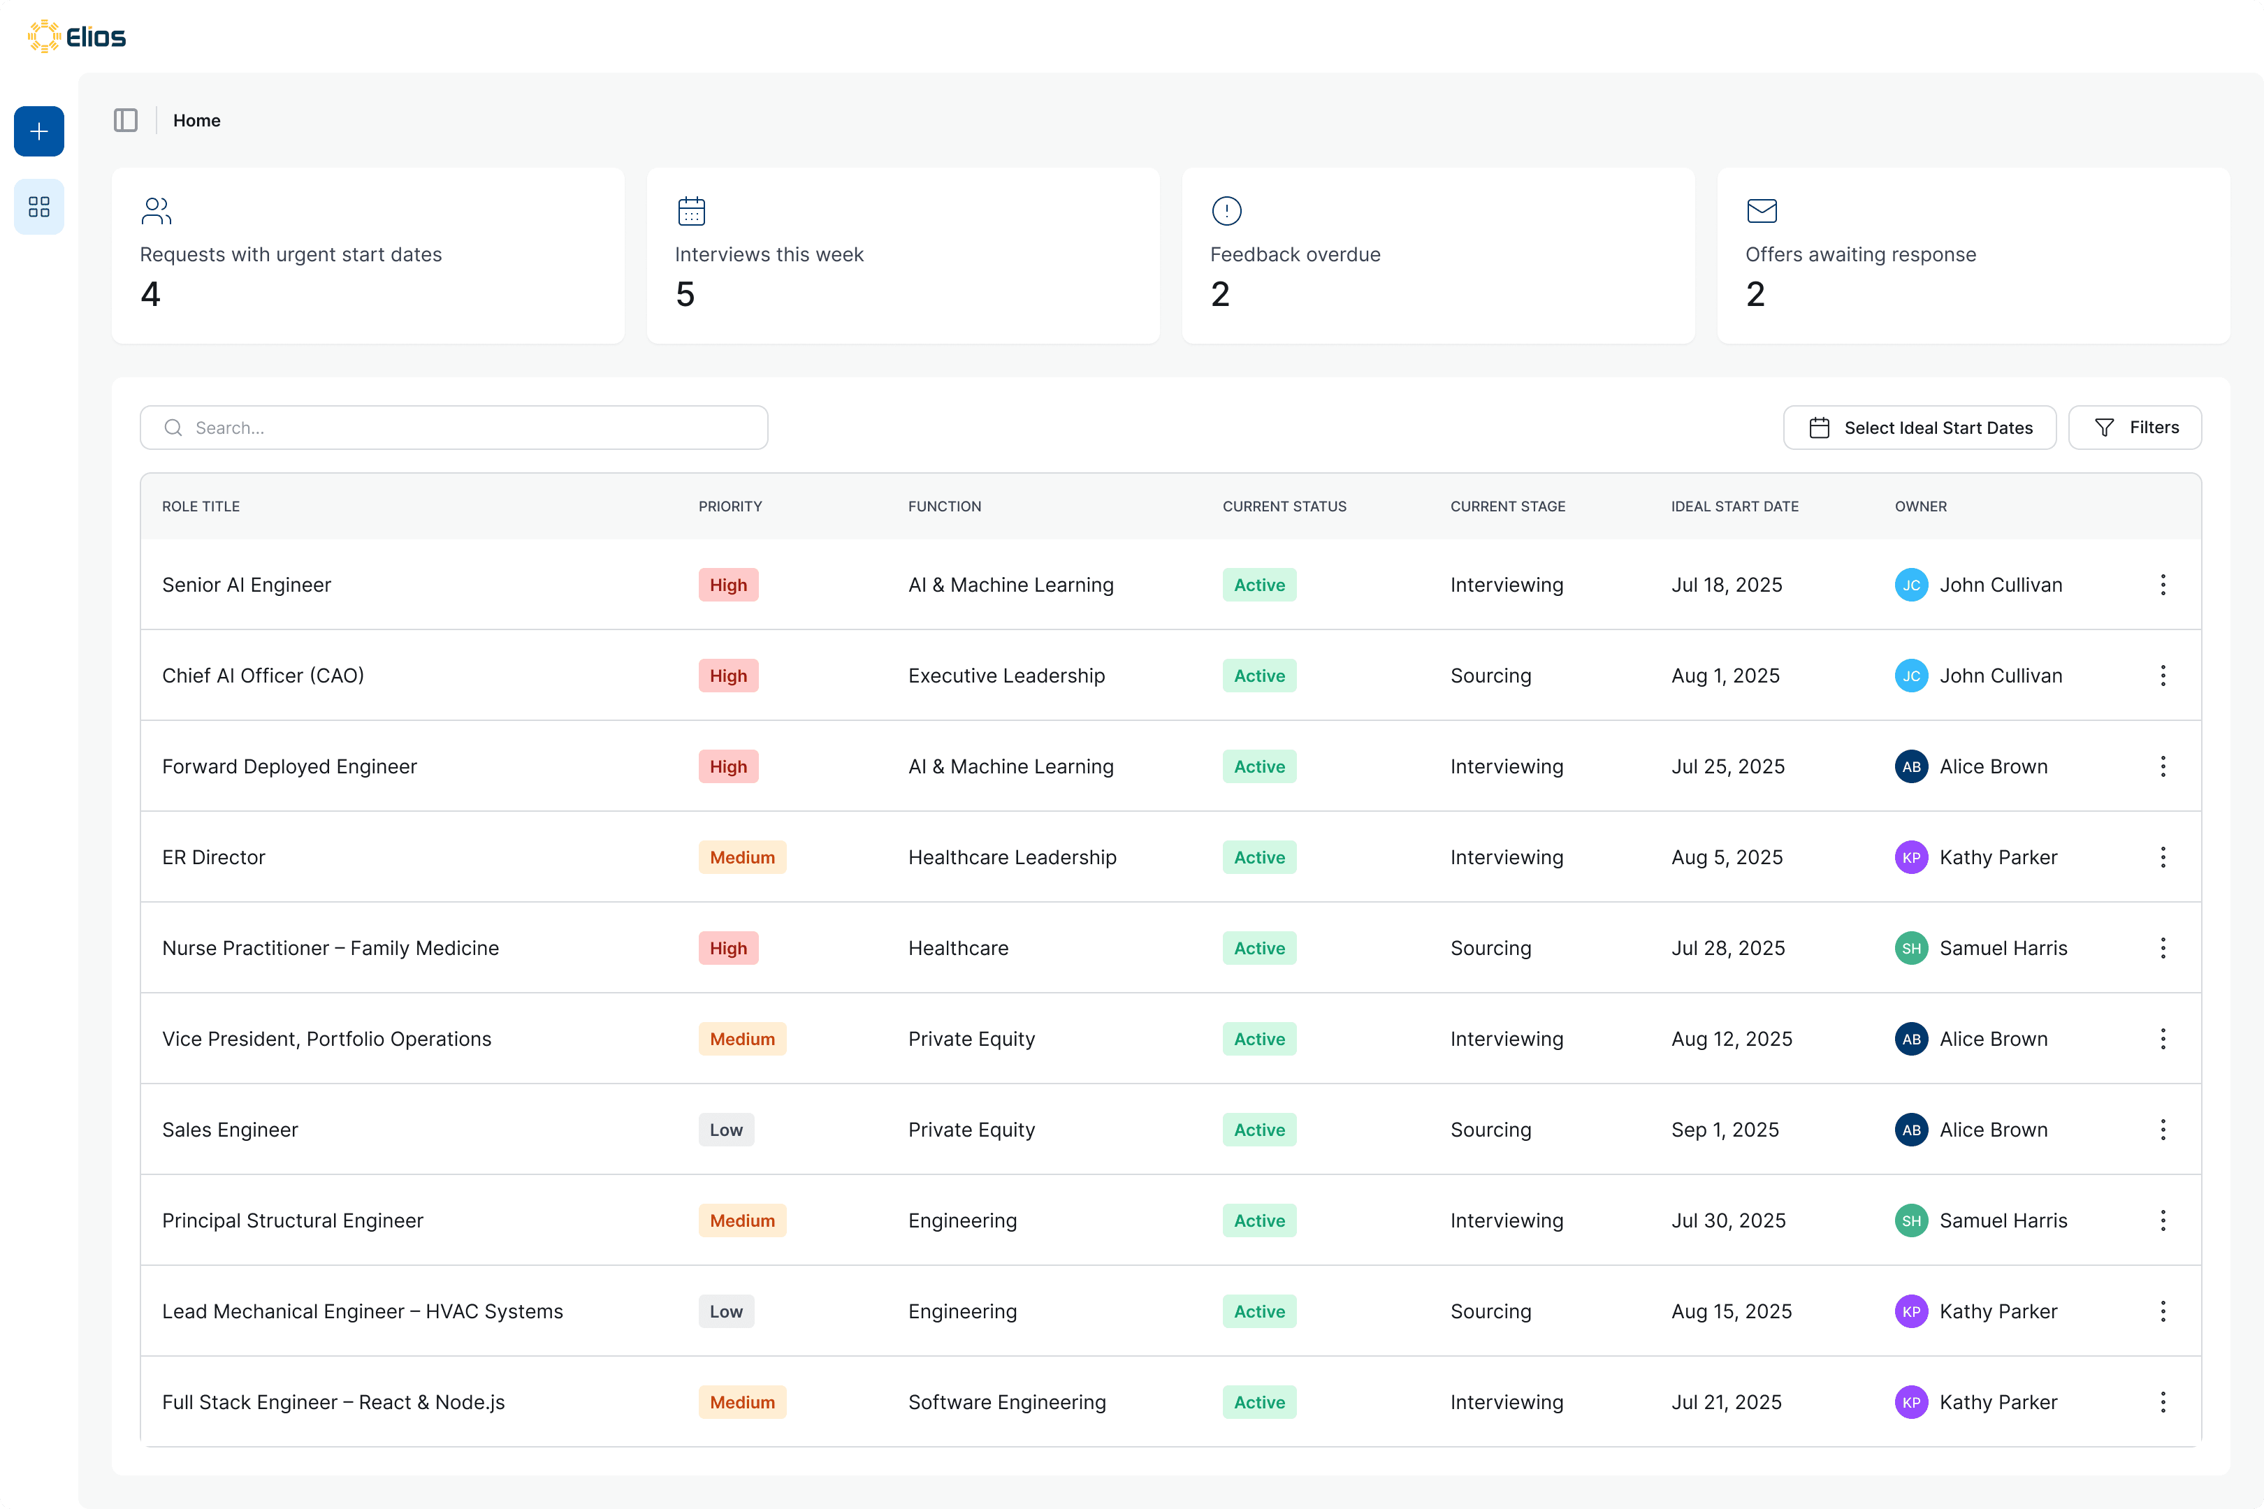The image size is (2264, 1509).
Task: Click Alice Brown's avatar on Forward Deployed Engineer row
Action: pos(1912,766)
